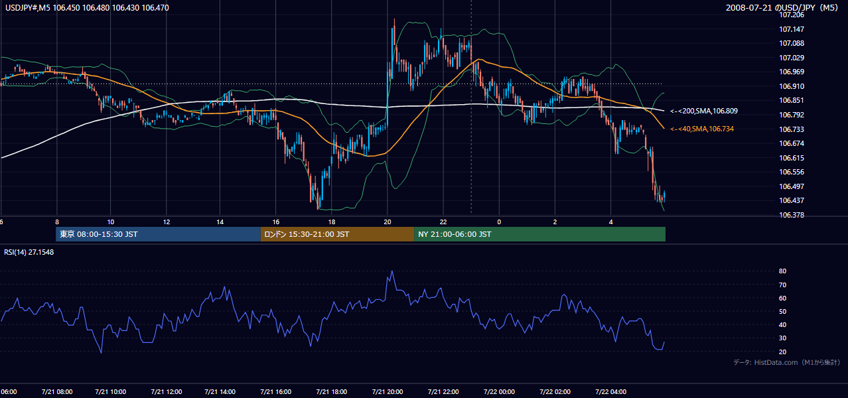Click the 106.674 price axis label
Image resolution: width=848 pixels, height=398 pixels.
click(791, 143)
